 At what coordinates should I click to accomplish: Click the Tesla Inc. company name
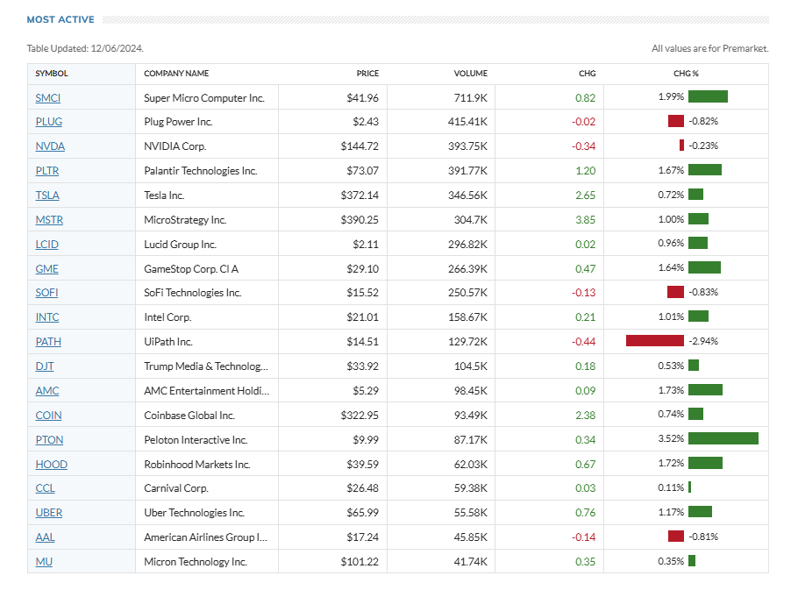[164, 195]
